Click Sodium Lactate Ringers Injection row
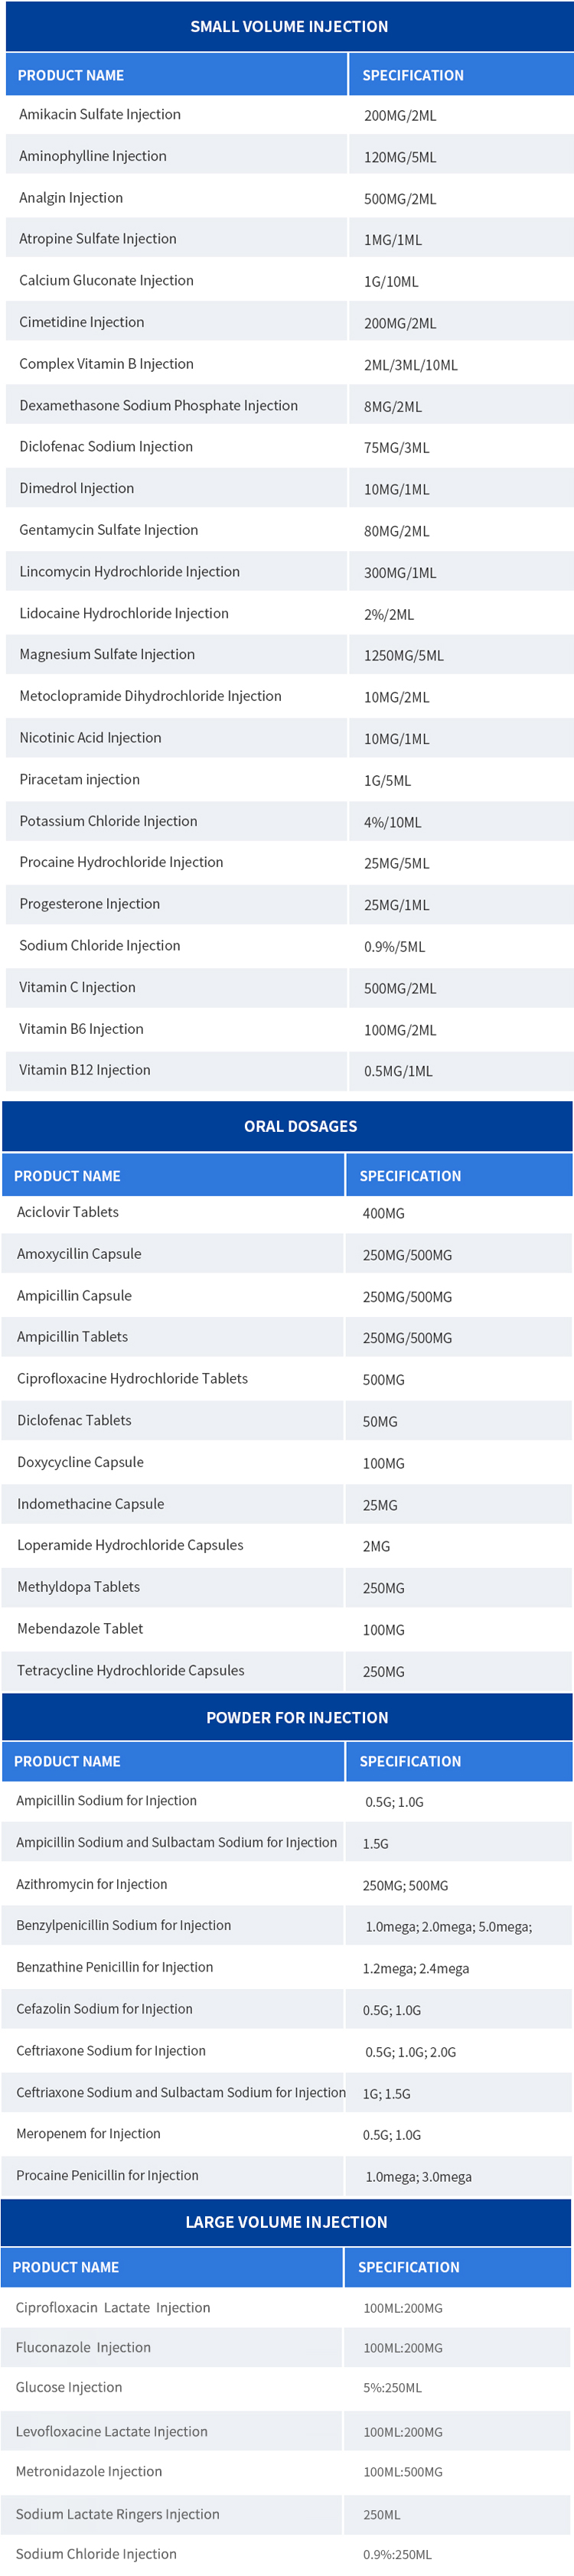 [x=117, y=2514]
